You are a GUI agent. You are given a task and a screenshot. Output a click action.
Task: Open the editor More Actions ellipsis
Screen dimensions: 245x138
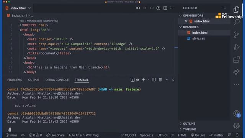(x=172, y=8)
